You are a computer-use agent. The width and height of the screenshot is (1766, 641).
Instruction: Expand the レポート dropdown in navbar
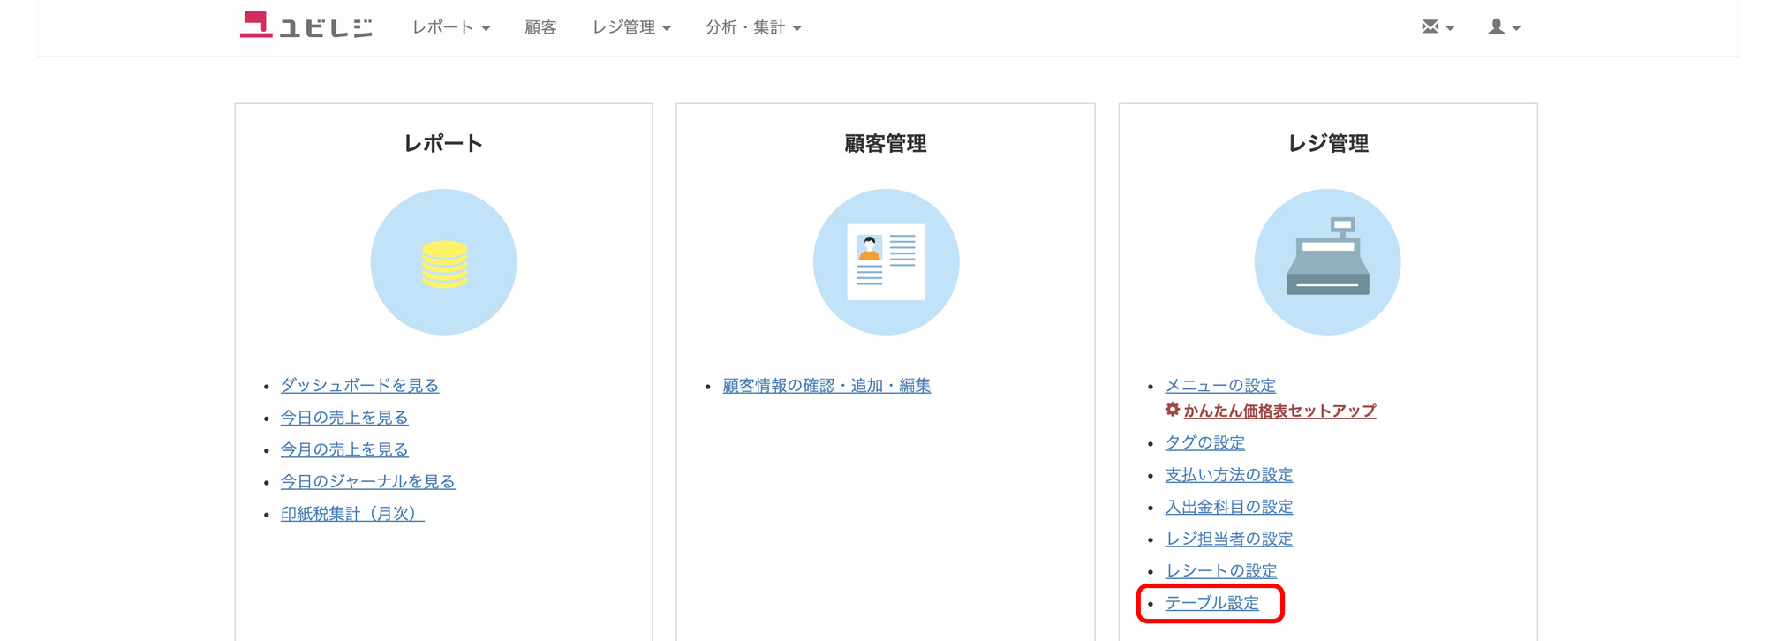pos(450,27)
